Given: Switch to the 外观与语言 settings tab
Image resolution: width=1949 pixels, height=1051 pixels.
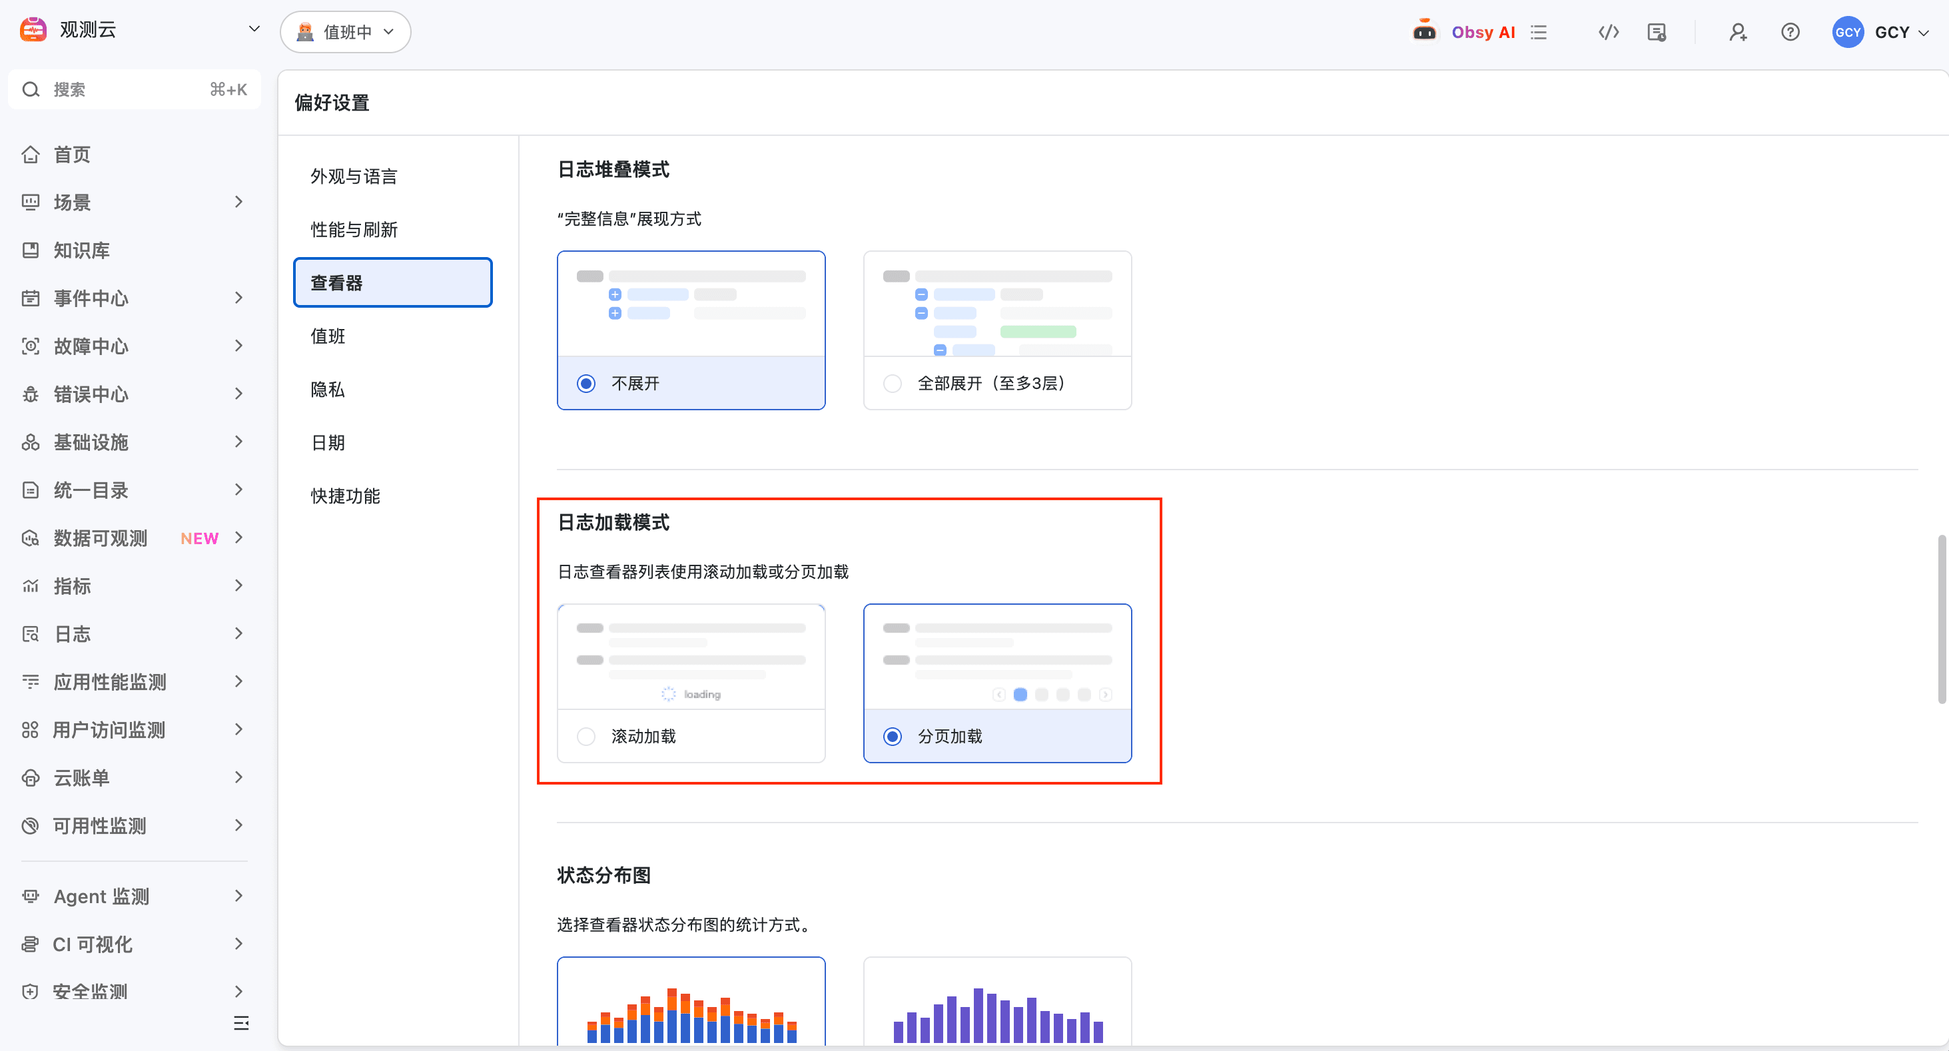Looking at the screenshot, I should tap(393, 176).
